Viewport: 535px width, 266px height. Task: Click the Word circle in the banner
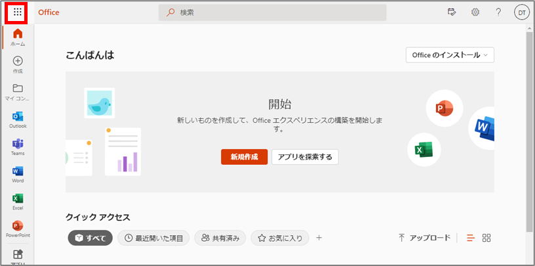[x=482, y=128]
